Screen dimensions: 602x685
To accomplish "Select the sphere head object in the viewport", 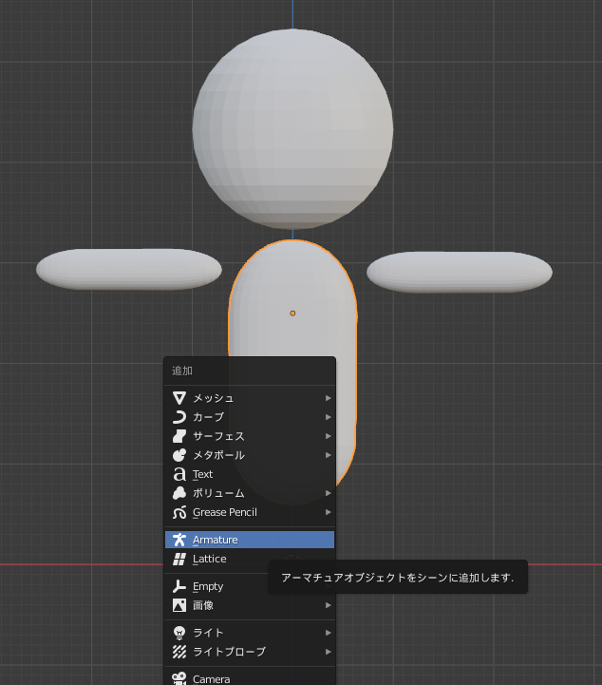I will pos(292,129).
